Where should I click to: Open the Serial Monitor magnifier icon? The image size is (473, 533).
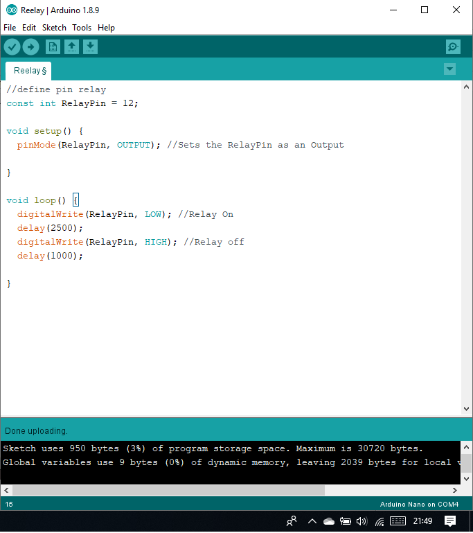click(453, 47)
